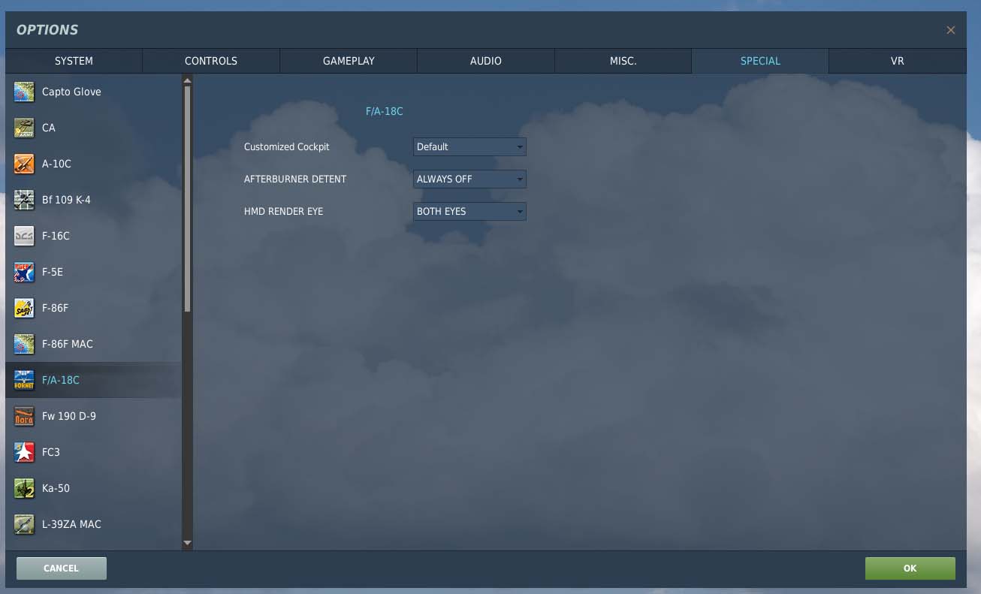Choose the A-10C module icon
Image resolution: width=981 pixels, height=594 pixels.
point(24,164)
